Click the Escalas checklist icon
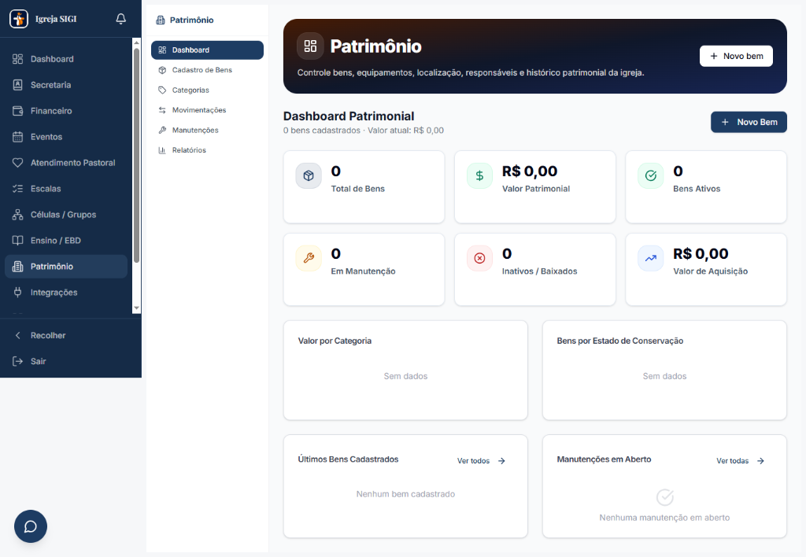This screenshot has height=557, width=806. (17, 189)
